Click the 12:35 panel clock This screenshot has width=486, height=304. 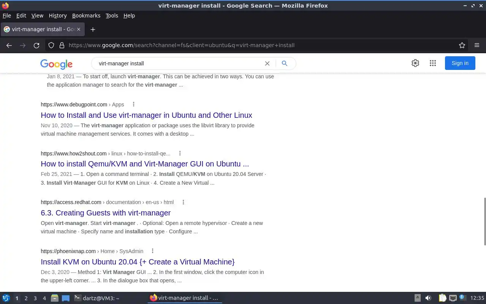pos(477,298)
